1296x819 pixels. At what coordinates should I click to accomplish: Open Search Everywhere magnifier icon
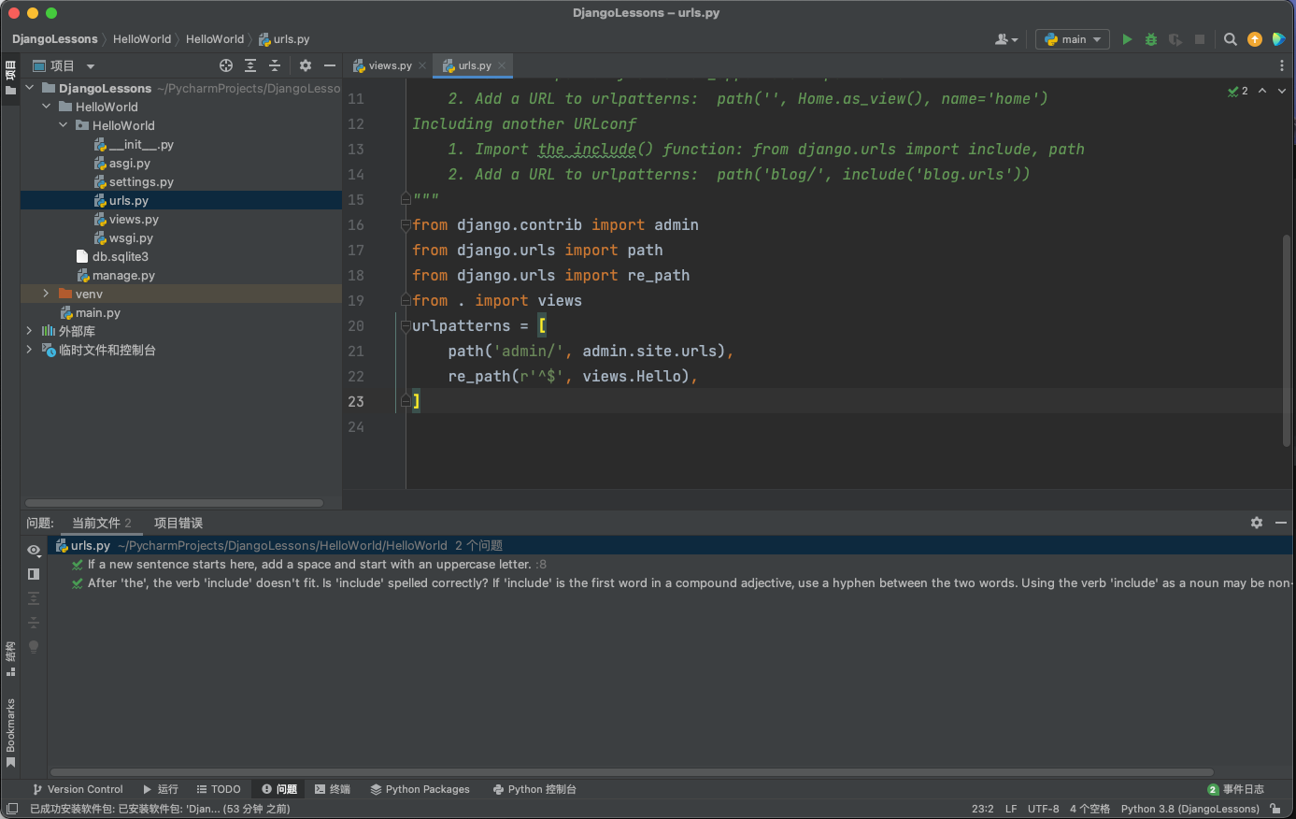(x=1231, y=39)
